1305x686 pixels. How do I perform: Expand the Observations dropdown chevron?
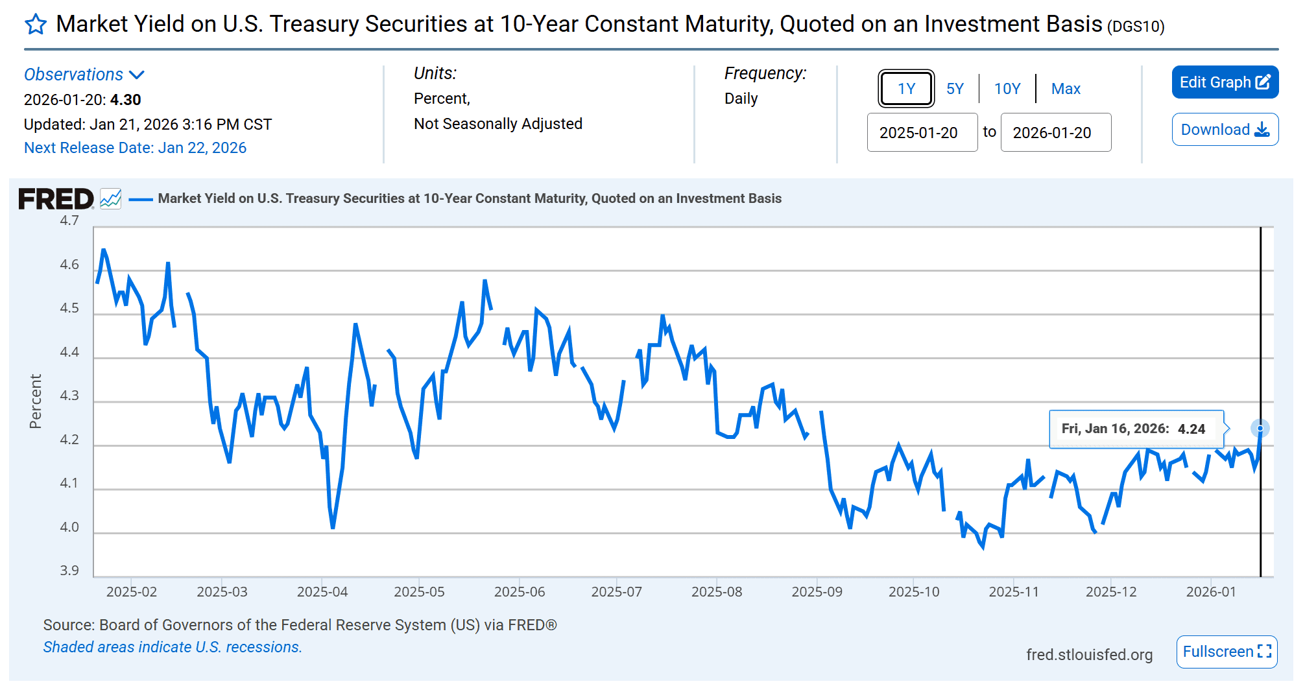coord(137,75)
